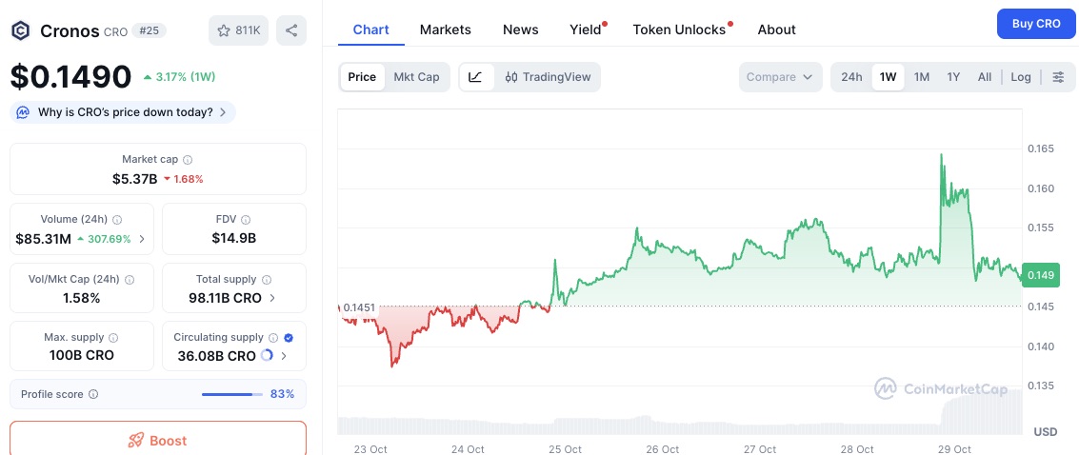Click circulating supply verified badge
Screen dimensions: 1079x455
tap(289, 338)
